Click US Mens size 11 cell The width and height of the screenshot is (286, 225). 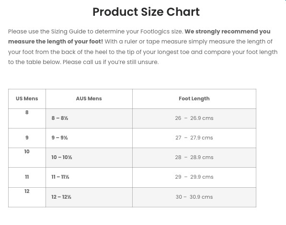click(27, 177)
